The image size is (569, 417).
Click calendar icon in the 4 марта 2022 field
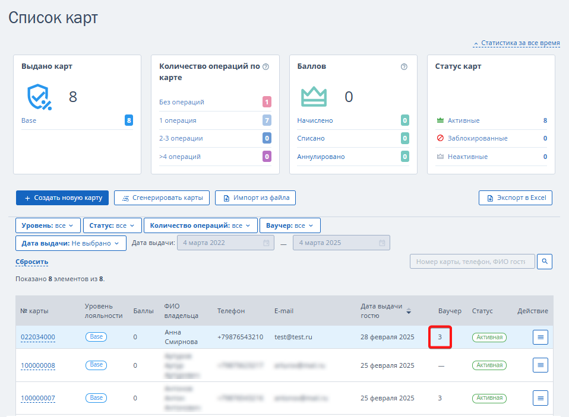[x=266, y=243]
